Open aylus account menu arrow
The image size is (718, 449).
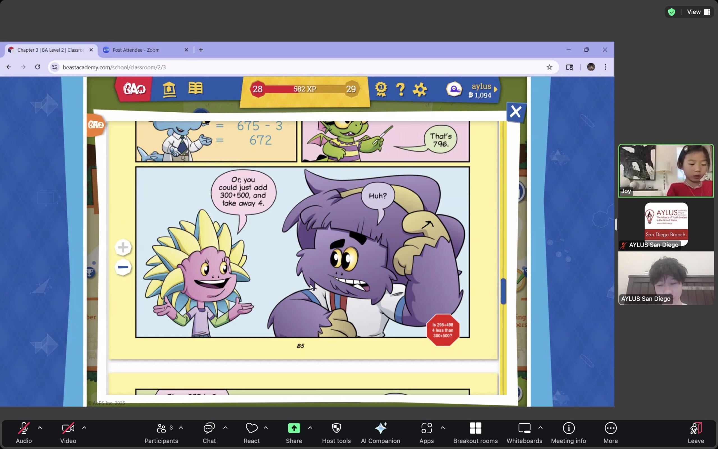pyautogui.click(x=496, y=89)
